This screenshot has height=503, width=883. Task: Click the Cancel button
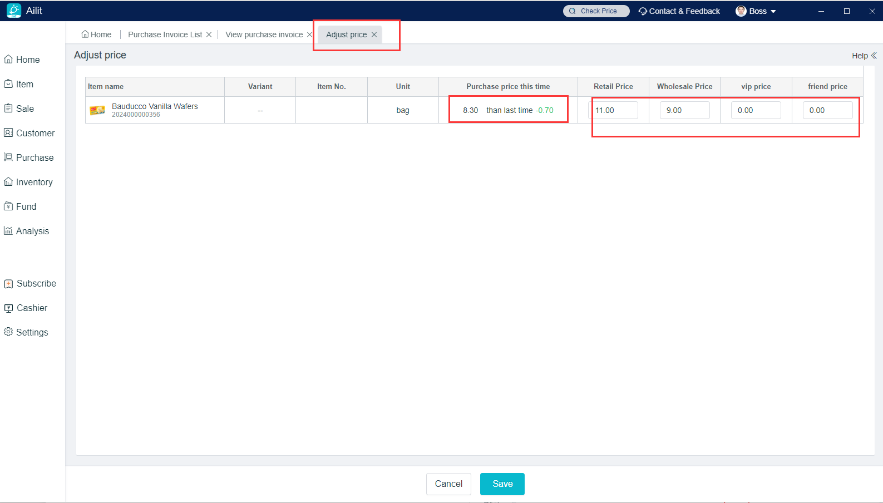pos(448,484)
